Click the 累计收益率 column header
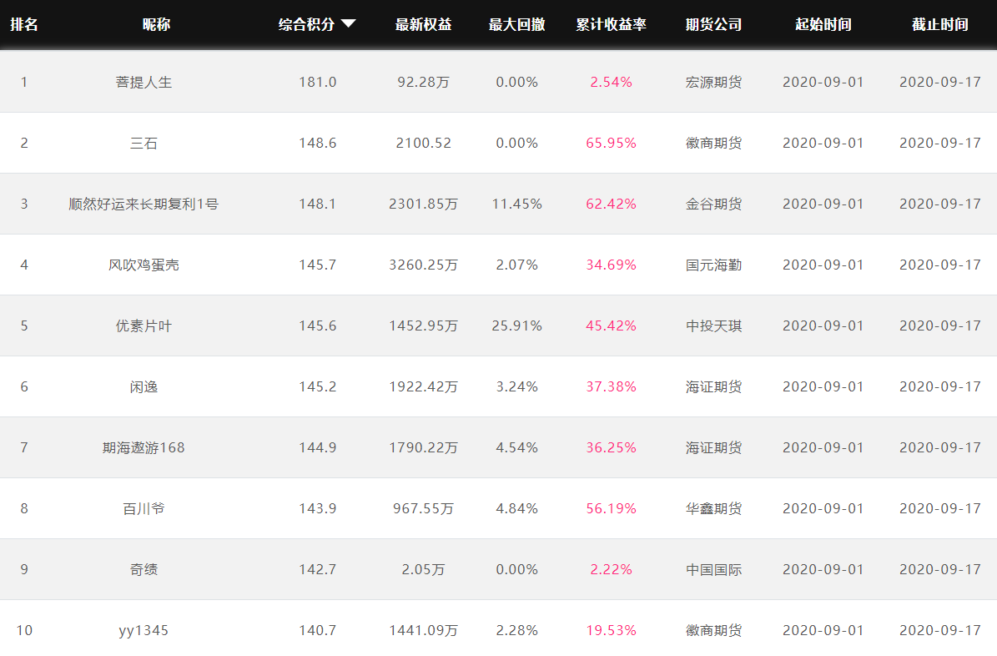This screenshot has height=656, width=997. [x=611, y=24]
